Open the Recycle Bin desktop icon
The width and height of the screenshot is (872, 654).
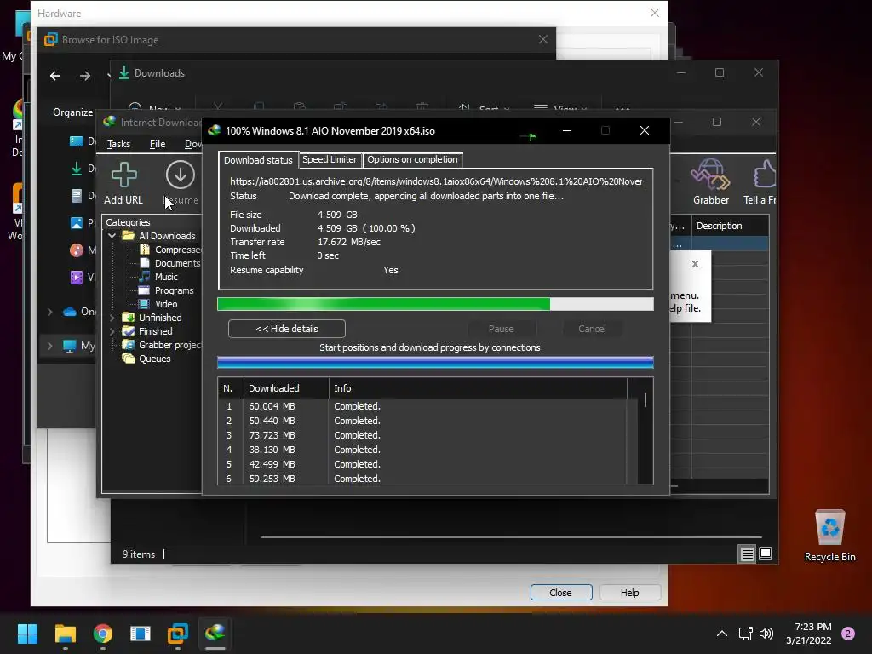pos(829,536)
